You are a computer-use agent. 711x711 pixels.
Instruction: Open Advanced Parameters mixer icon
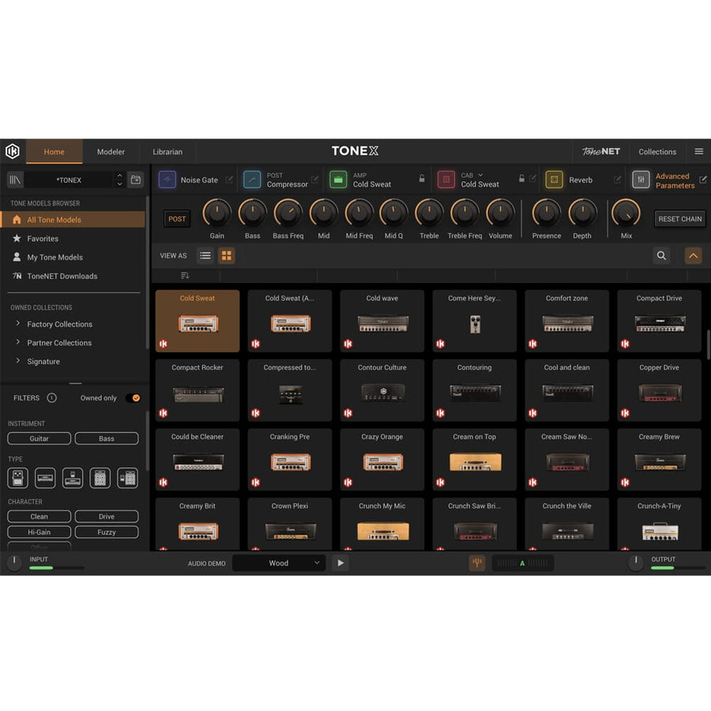[641, 179]
